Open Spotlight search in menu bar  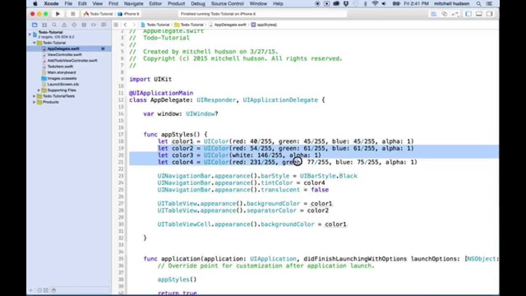(478, 4)
